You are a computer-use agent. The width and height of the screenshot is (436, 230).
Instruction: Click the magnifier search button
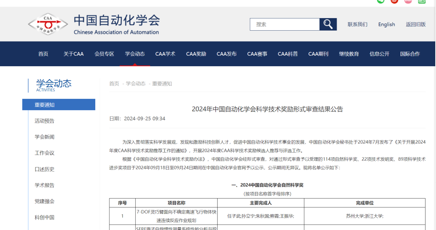coord(328,25)
